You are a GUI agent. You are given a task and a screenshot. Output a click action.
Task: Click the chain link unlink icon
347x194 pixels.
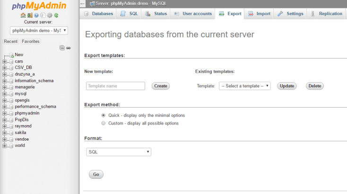(69, 48)
